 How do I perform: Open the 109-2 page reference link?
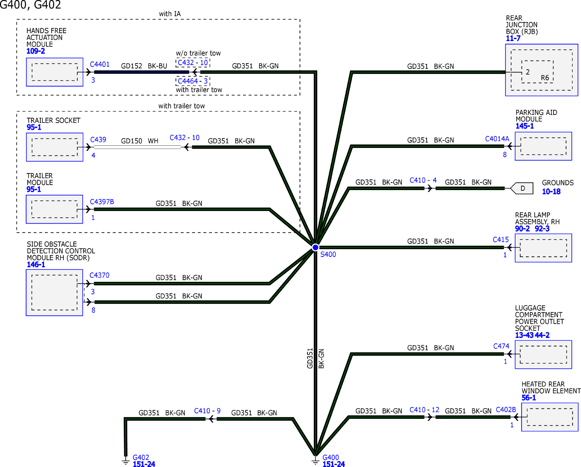[x=35, y=51]
